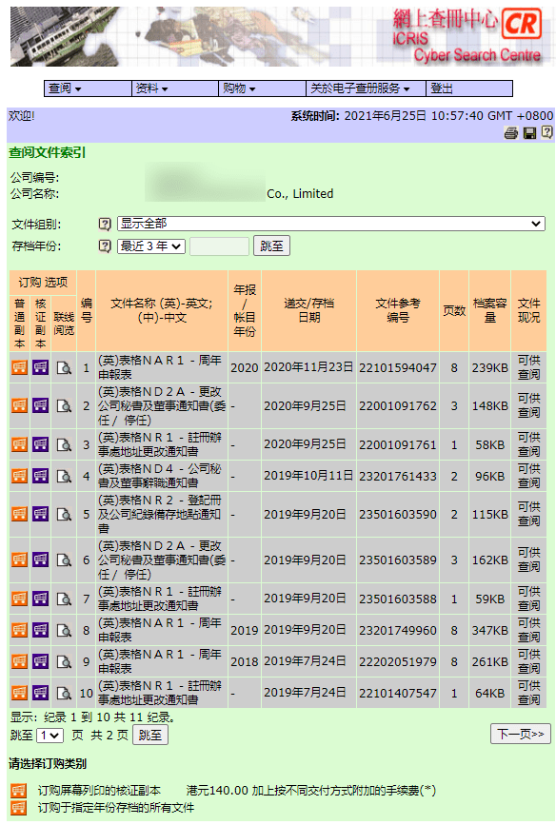
Task: Click file size 162KB
Action: coord(489,560)
